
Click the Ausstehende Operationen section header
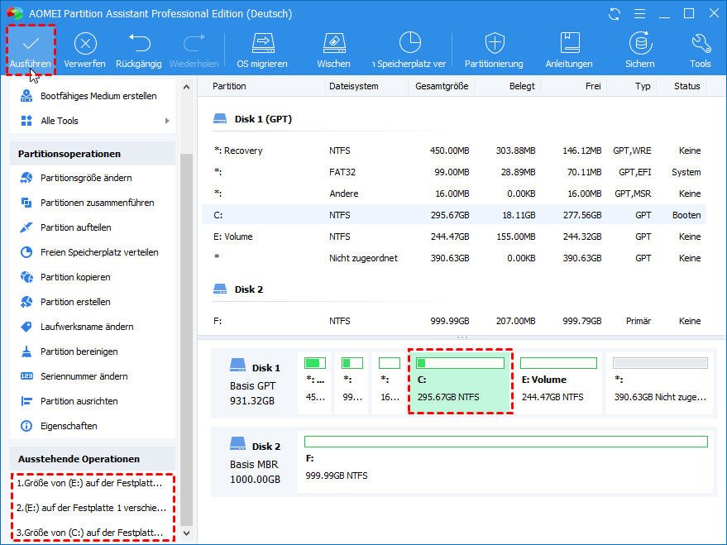point(93,459)
